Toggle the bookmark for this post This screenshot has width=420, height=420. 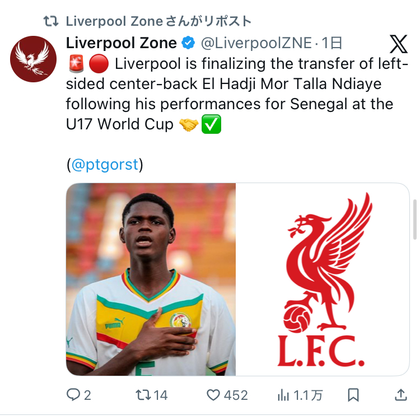pyautogui.click(x=353, y=395)
